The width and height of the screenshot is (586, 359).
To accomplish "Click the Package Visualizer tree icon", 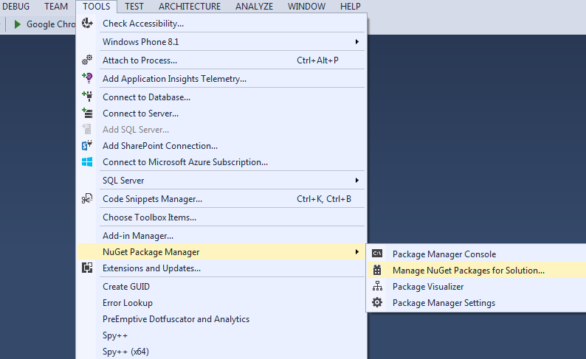I will point(377,286).
